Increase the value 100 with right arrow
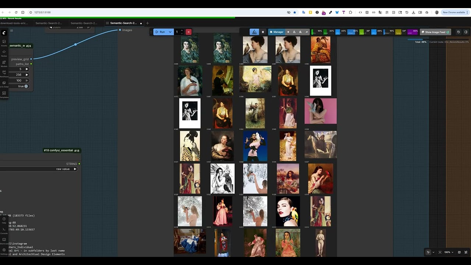 pyautogui.click(x=27, y=80)
